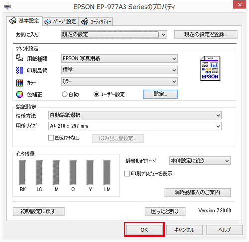Click the BK ink level bar
This screenshot has width=249, height=242.
pyautogui.click(x=22, y=172)
